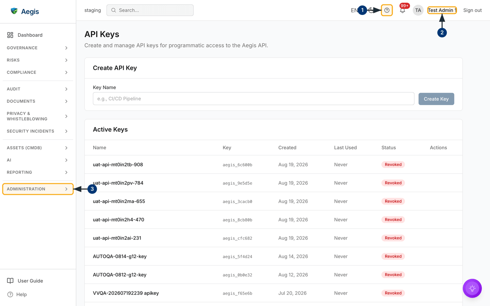This screenshot has height=306, width=490.
Task: Select key name AUTOQA-0812-g12-key
Action: pos(120,275)
